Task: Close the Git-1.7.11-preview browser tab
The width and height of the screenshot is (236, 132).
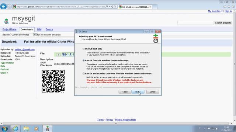Action: [150, 7]
